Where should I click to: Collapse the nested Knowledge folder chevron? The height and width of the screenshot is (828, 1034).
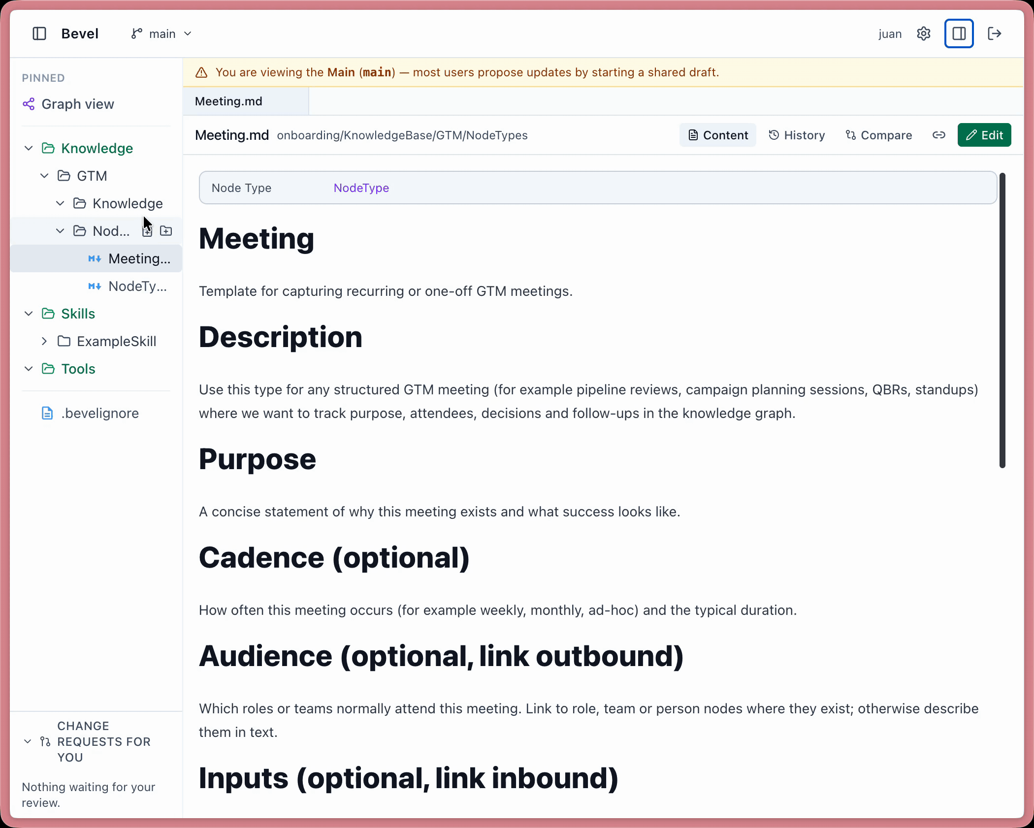[x=60, y=203]
